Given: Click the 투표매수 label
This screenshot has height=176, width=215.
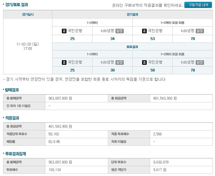Looking at the screenshot, I should pyautogui.click(x=12, y=170).
